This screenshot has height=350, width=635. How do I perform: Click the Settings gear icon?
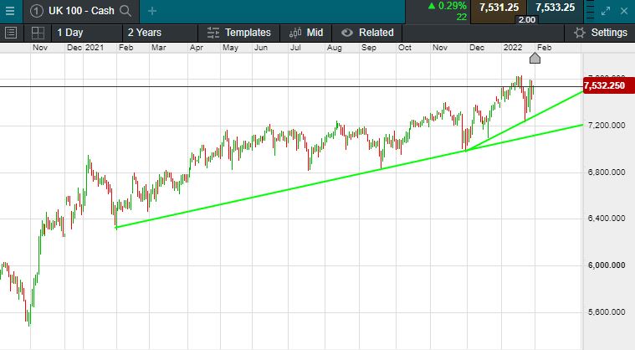(x=580, y=33)
